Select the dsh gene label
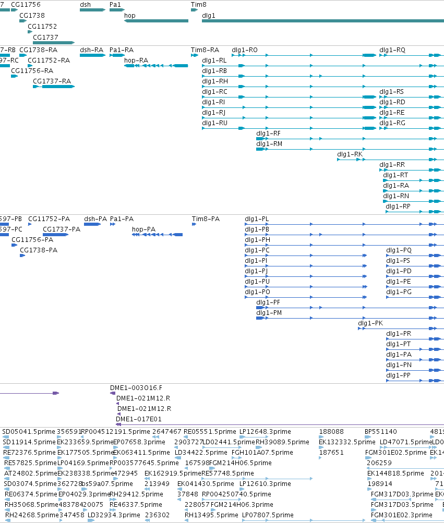 pyautogui.click(x=85, y=4)
